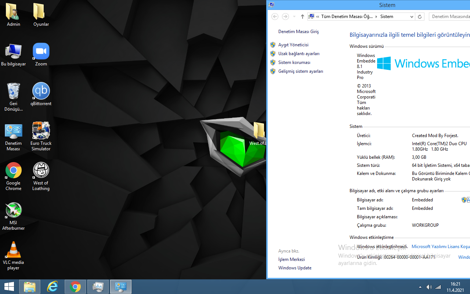Screen dimensions: 470x294
Task: Expand the address bar history dropdown
Action: point(411,17)
